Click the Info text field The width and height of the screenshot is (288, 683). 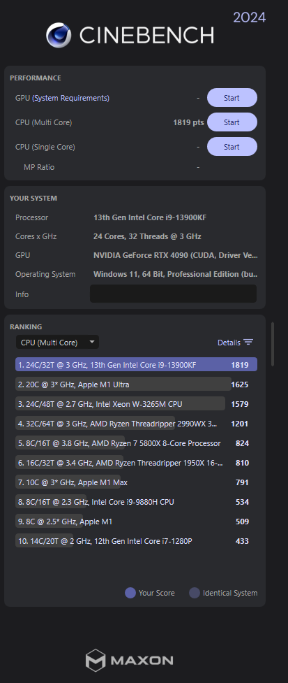(173, 294)
